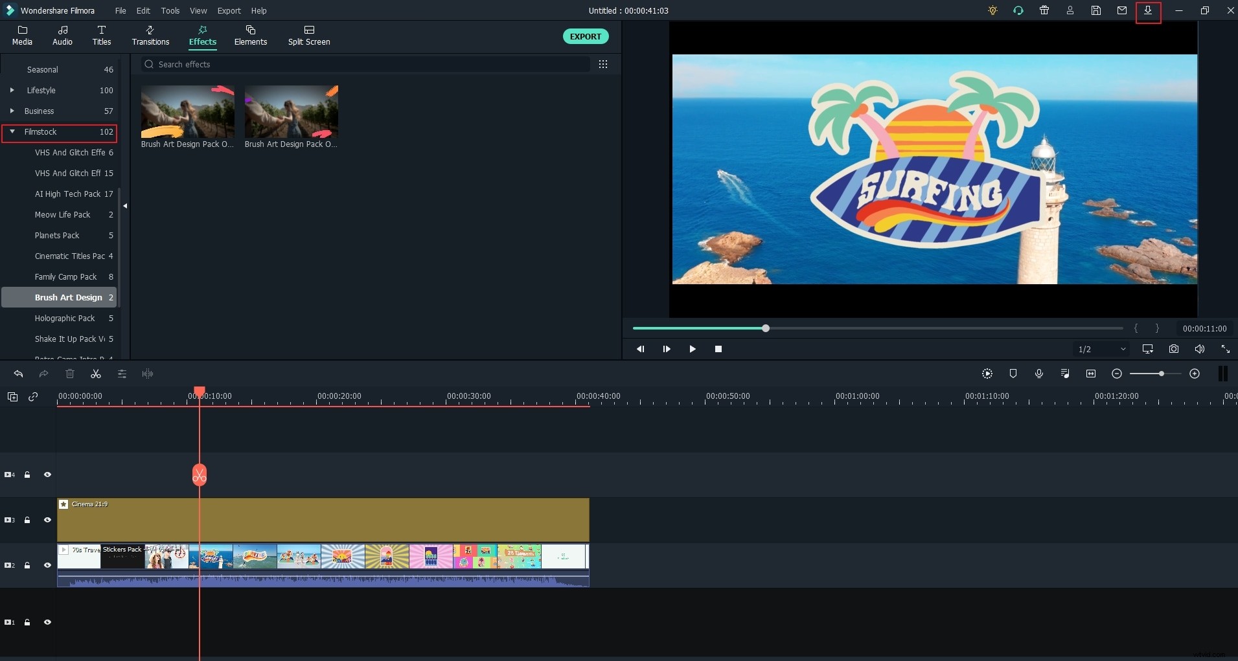Click the Save project floppy disk icon
The width and height of the screenshot is (1238, 661).
tap(1096, 10)
